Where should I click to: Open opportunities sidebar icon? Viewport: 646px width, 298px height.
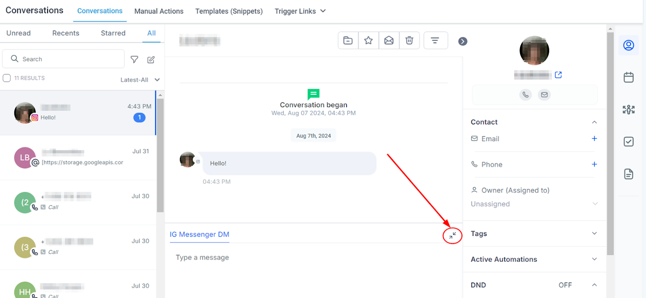[629, 109]
